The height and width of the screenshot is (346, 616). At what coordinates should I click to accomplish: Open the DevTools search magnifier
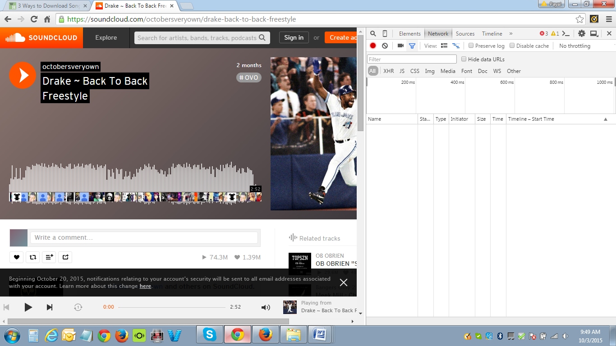(373, 33)
